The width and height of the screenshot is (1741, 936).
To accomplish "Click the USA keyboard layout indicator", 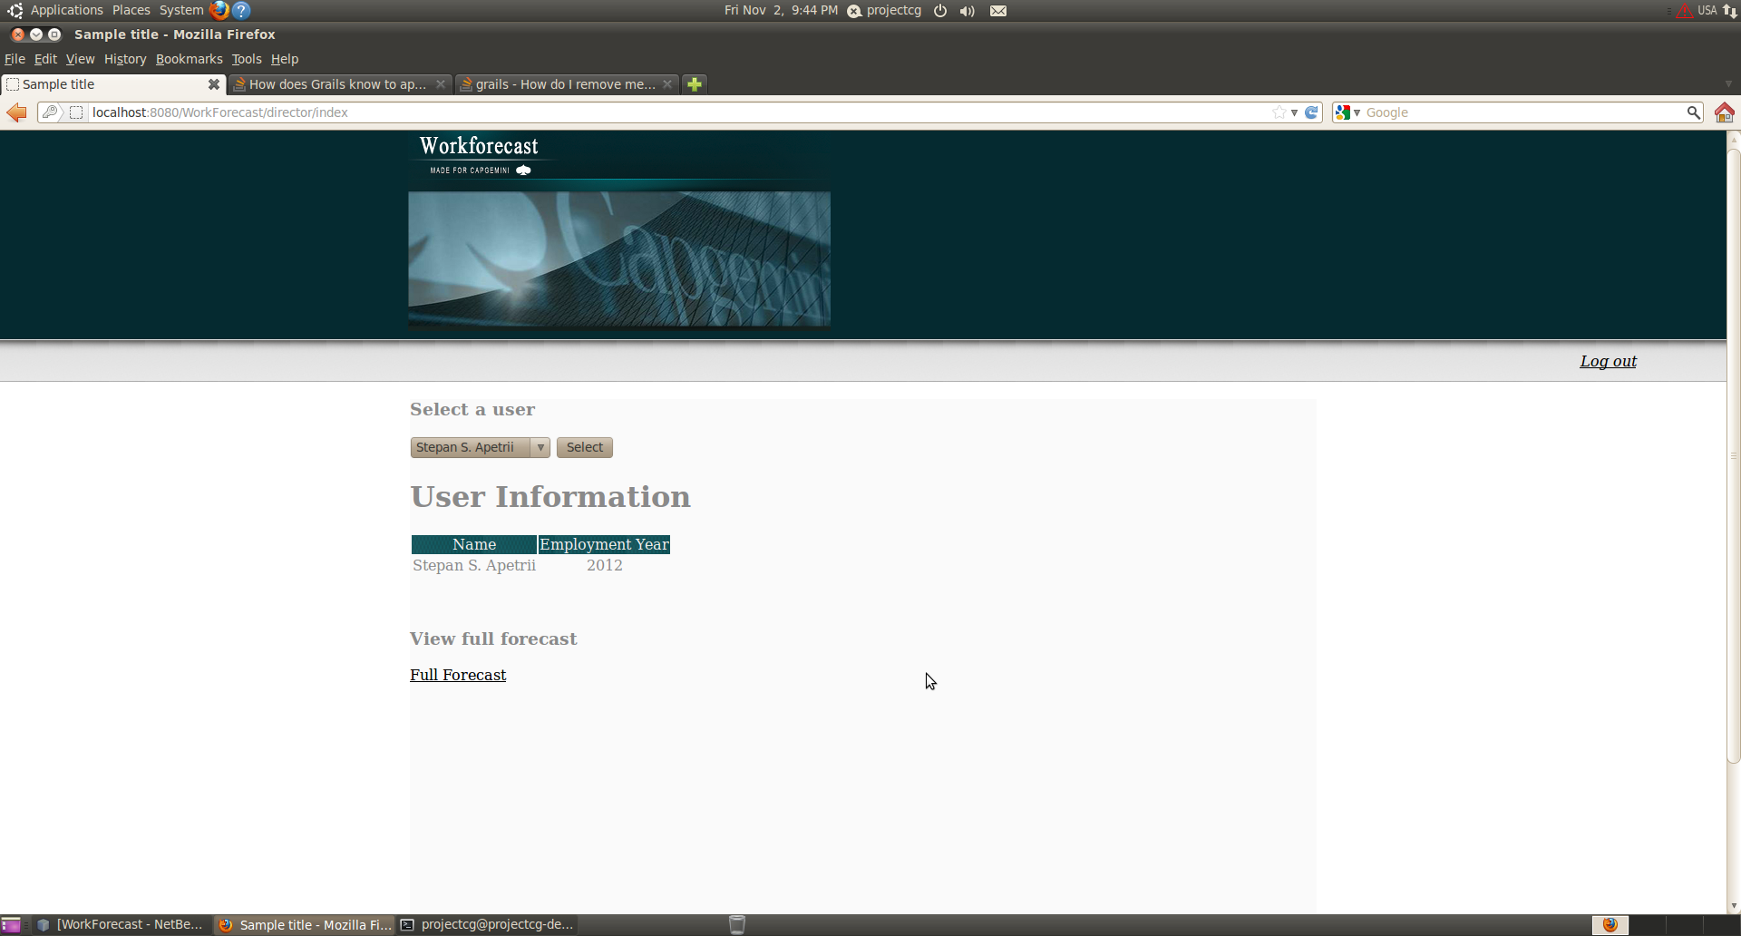I will (1707, 11).
